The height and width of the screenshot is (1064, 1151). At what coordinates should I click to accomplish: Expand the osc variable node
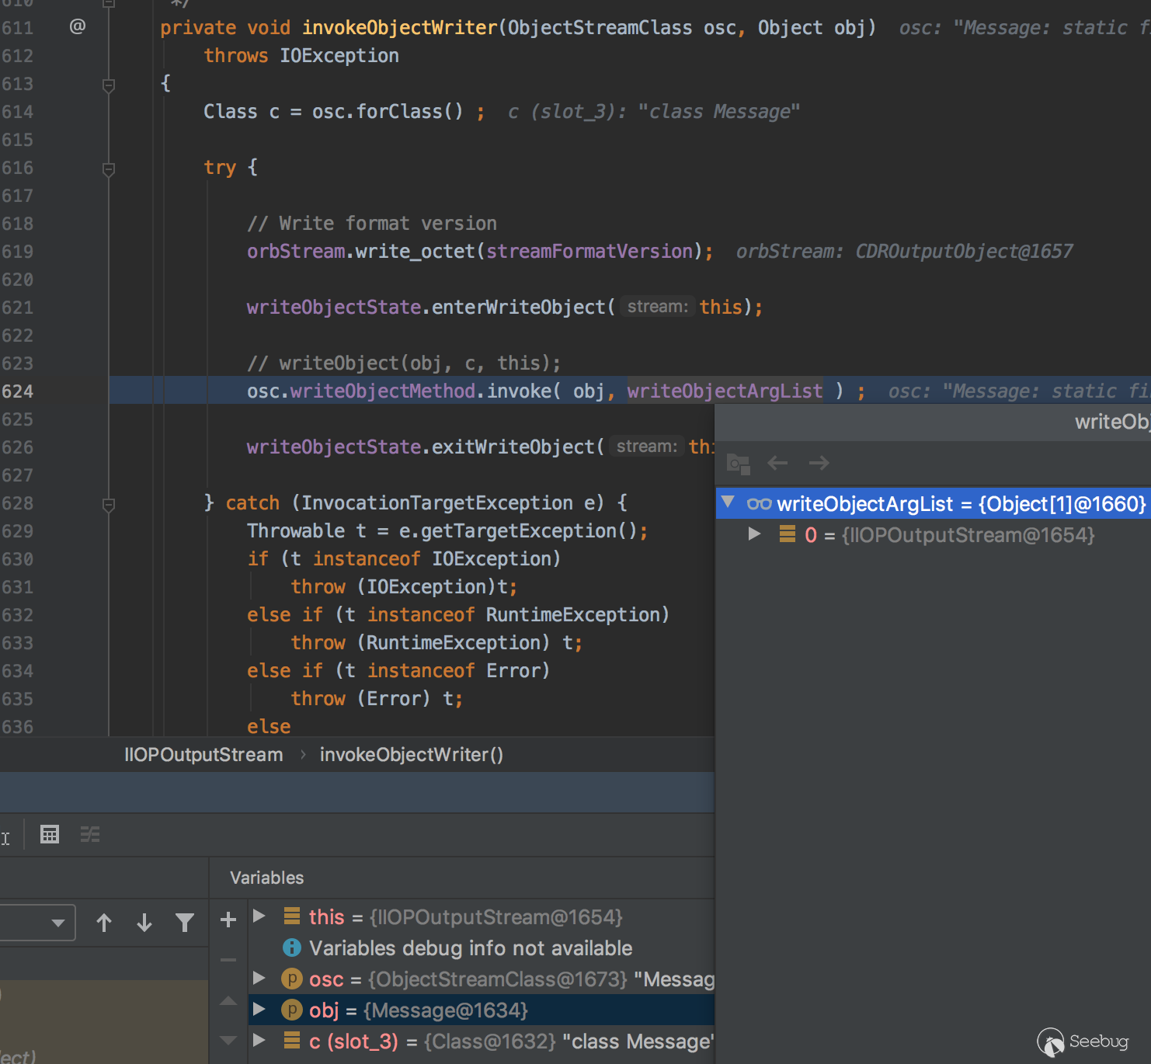[259, 979]
